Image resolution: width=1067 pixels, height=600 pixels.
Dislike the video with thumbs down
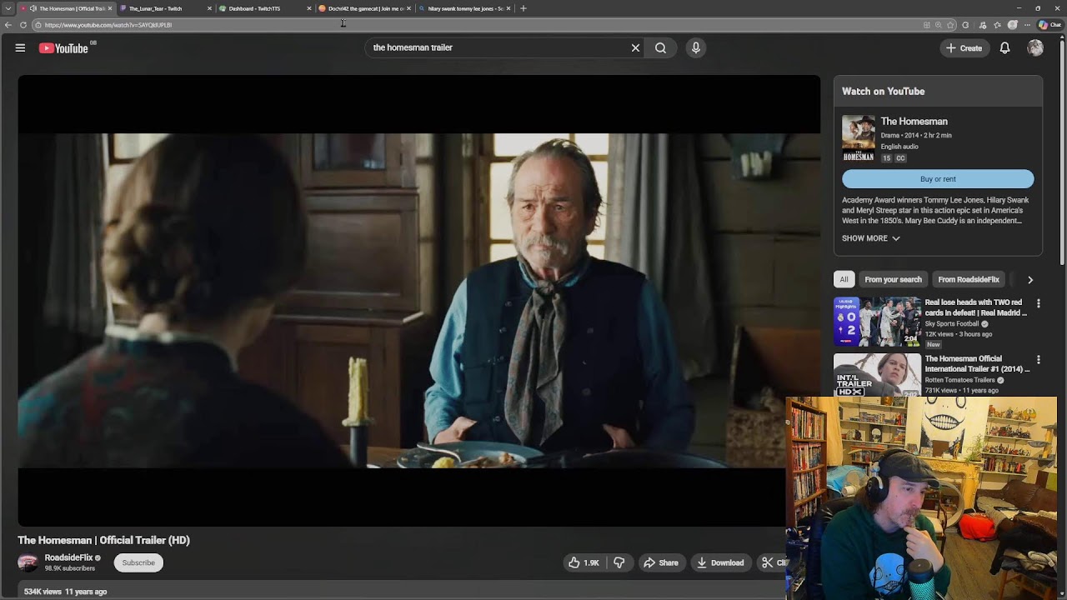(619, 562)
